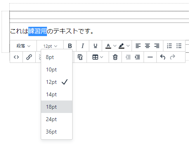
Task: Choose 8pt font size
Action: (57, 57)
